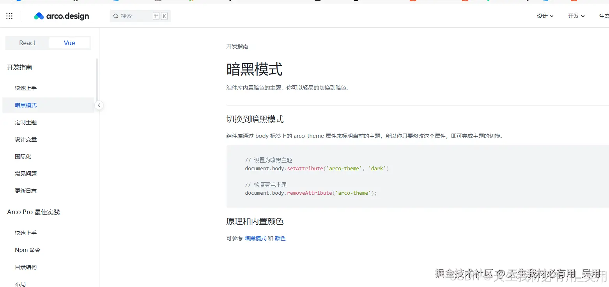Open the 国际化 sidebar link

pyautogui.click(x=23, y=156)
